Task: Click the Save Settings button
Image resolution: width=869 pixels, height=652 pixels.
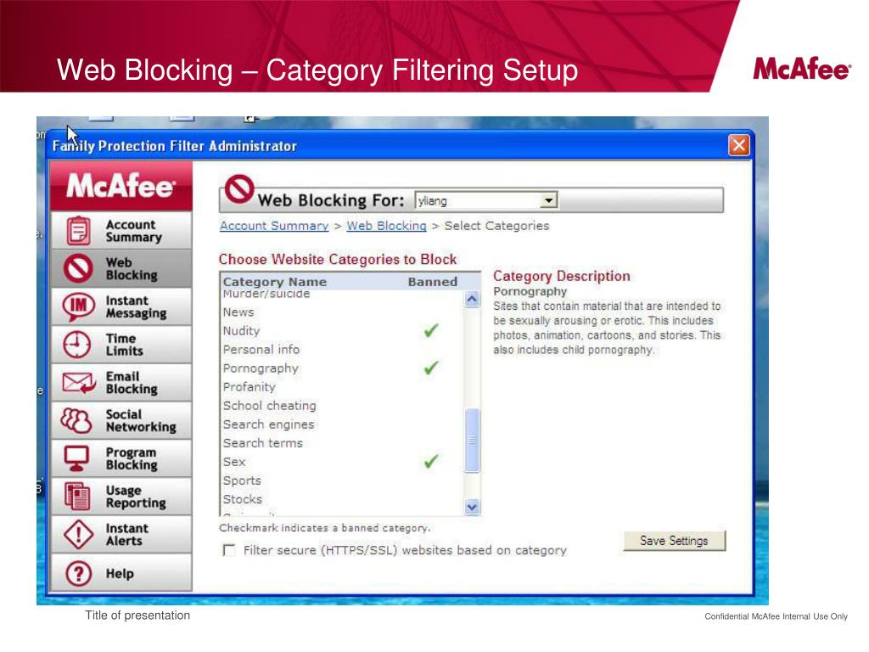Action: point(674,541)
